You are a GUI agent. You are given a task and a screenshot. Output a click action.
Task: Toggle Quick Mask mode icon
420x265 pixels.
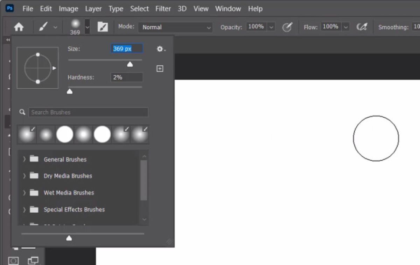point(13,260)
